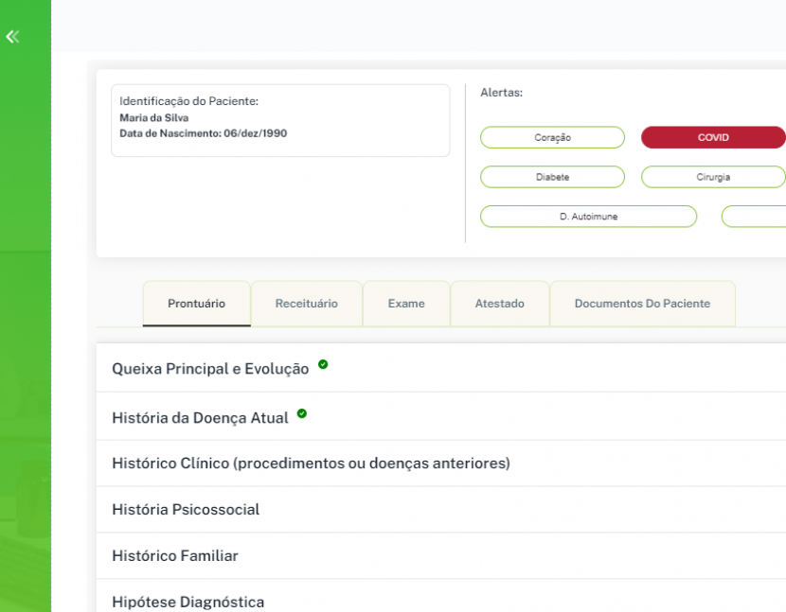Open the História Psicossocial section
The height and width of the screenshot is (612, 786).
186,510
